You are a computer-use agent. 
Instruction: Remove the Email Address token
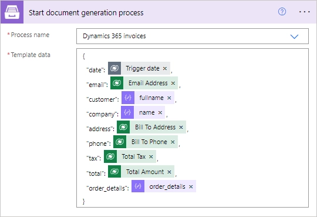[173, 83]
